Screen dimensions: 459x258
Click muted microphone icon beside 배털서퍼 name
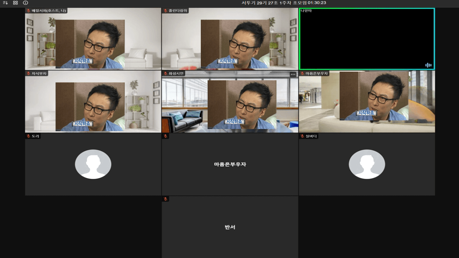[x=28, y=11]
